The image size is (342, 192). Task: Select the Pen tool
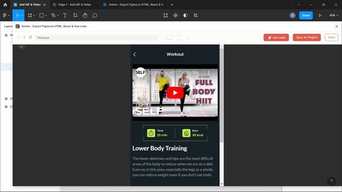click(53, 15)
